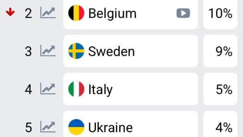Open the Sweden entry
Viewport: 243px width, 137px height.
click(x=130, y=51)
